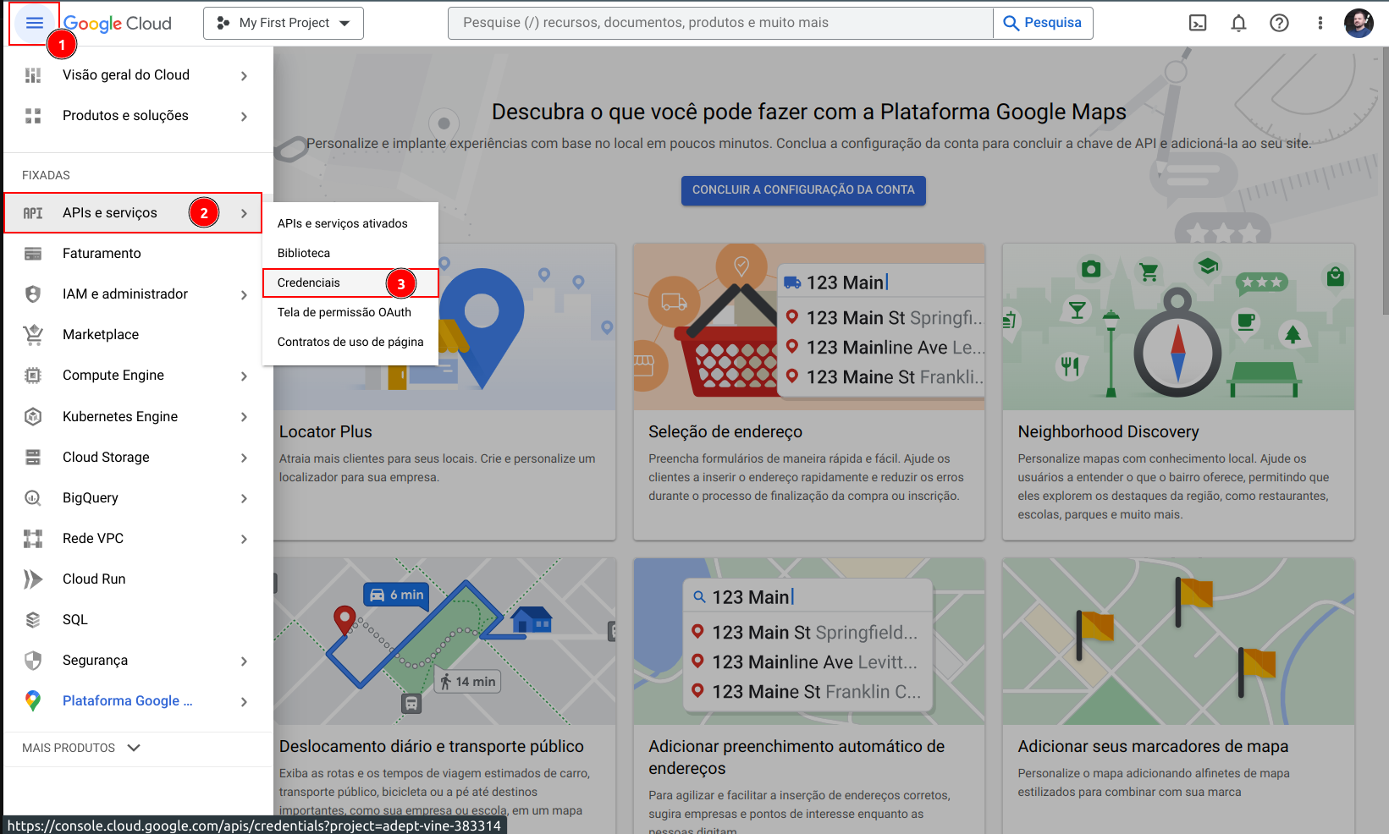Expand BigQuery submenu arrow

point(244,498)
